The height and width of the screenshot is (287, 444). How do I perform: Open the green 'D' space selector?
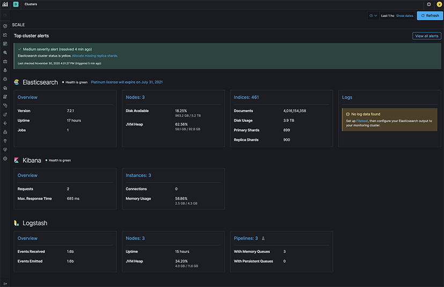[16, 4]
